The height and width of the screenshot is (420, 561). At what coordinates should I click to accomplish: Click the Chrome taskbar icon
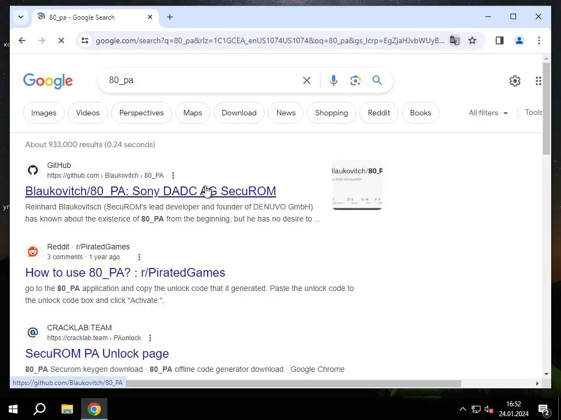coord(94,409)
